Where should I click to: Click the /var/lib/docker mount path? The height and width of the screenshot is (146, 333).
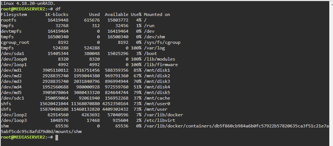[163, 115]
